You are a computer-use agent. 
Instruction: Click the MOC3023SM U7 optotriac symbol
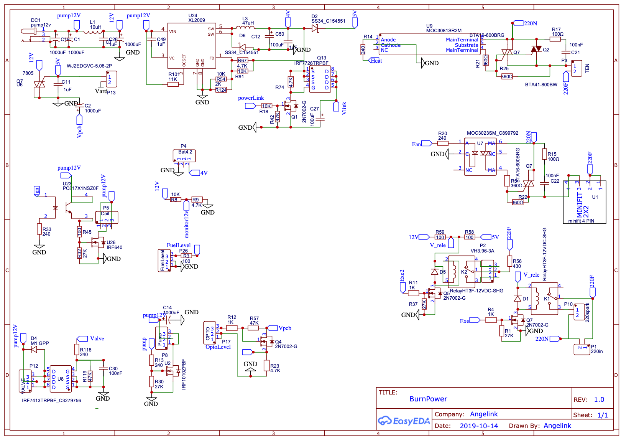(x=480, y=156)
